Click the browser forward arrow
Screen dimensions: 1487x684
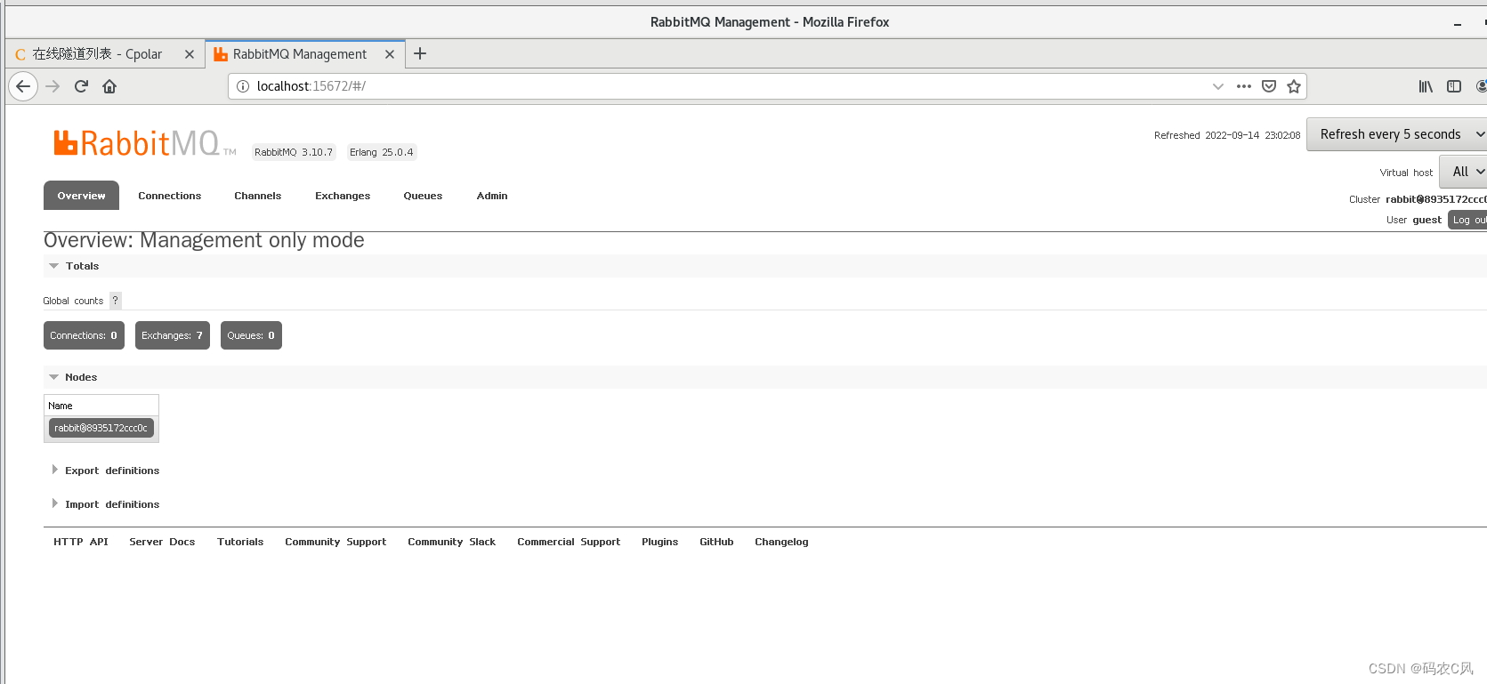click(x=53, y=86)
